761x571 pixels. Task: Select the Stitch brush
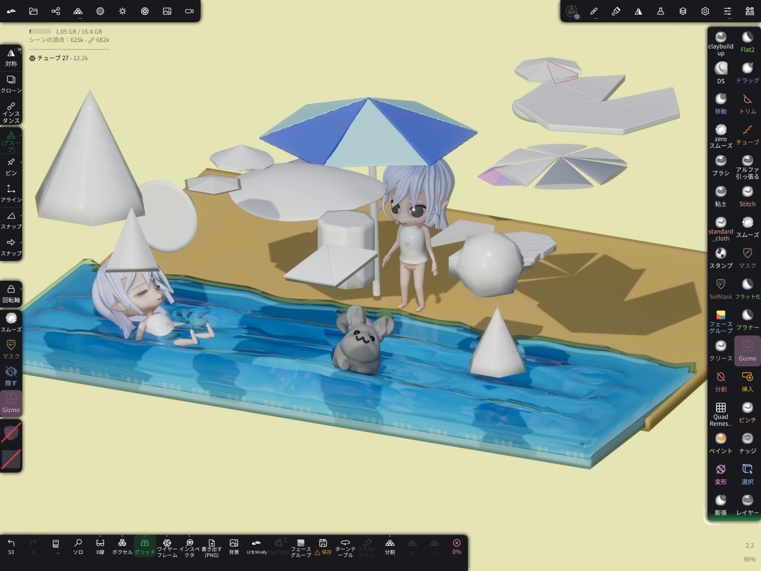[747, 196]
